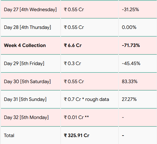The width and height of the screenshot is (157, 144).
Task: Click the Day 28 4th Thursday label
Action: coord(28,27)
